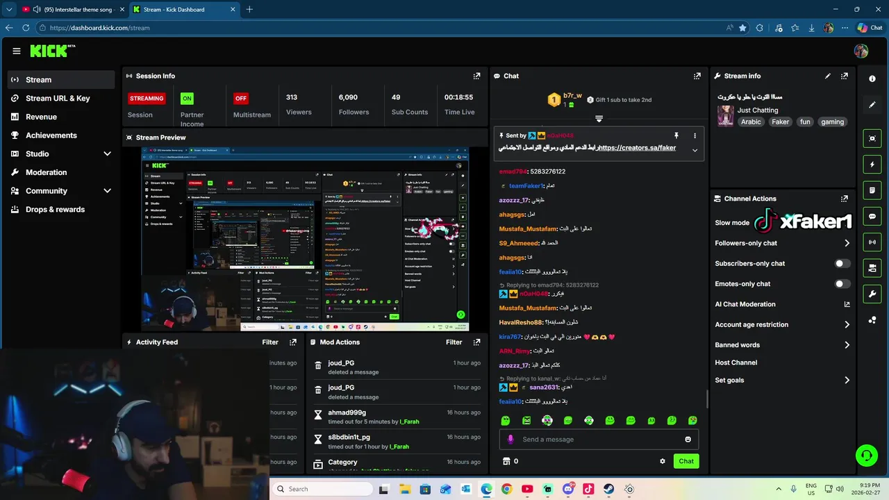The image size is (889, 500).
Task: Open Stream URL & Key in sidebar
Action: pos(61,98)
